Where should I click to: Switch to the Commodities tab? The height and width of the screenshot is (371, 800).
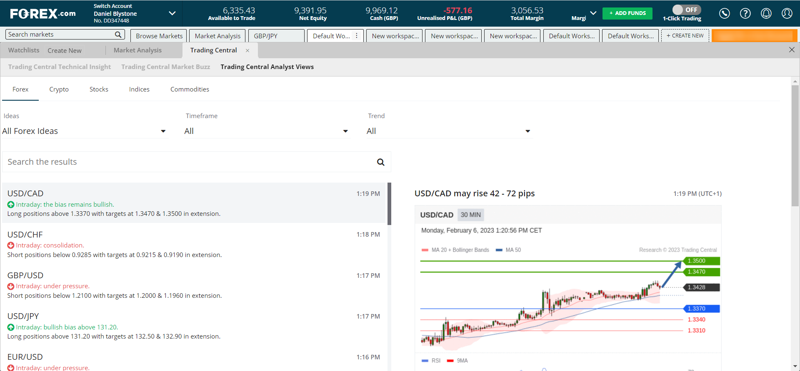[190, 89]
